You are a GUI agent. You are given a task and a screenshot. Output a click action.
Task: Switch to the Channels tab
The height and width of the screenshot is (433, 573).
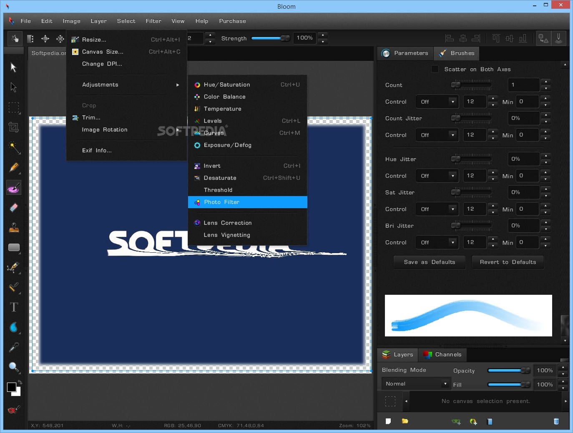click(x=442, y=355)
